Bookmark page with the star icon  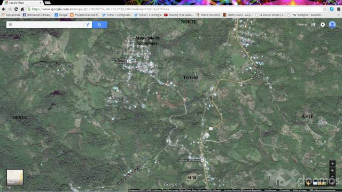click(324, 9)
